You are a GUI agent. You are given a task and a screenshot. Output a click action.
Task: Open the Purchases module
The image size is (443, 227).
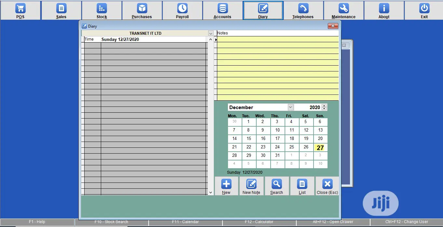[142, 10]
